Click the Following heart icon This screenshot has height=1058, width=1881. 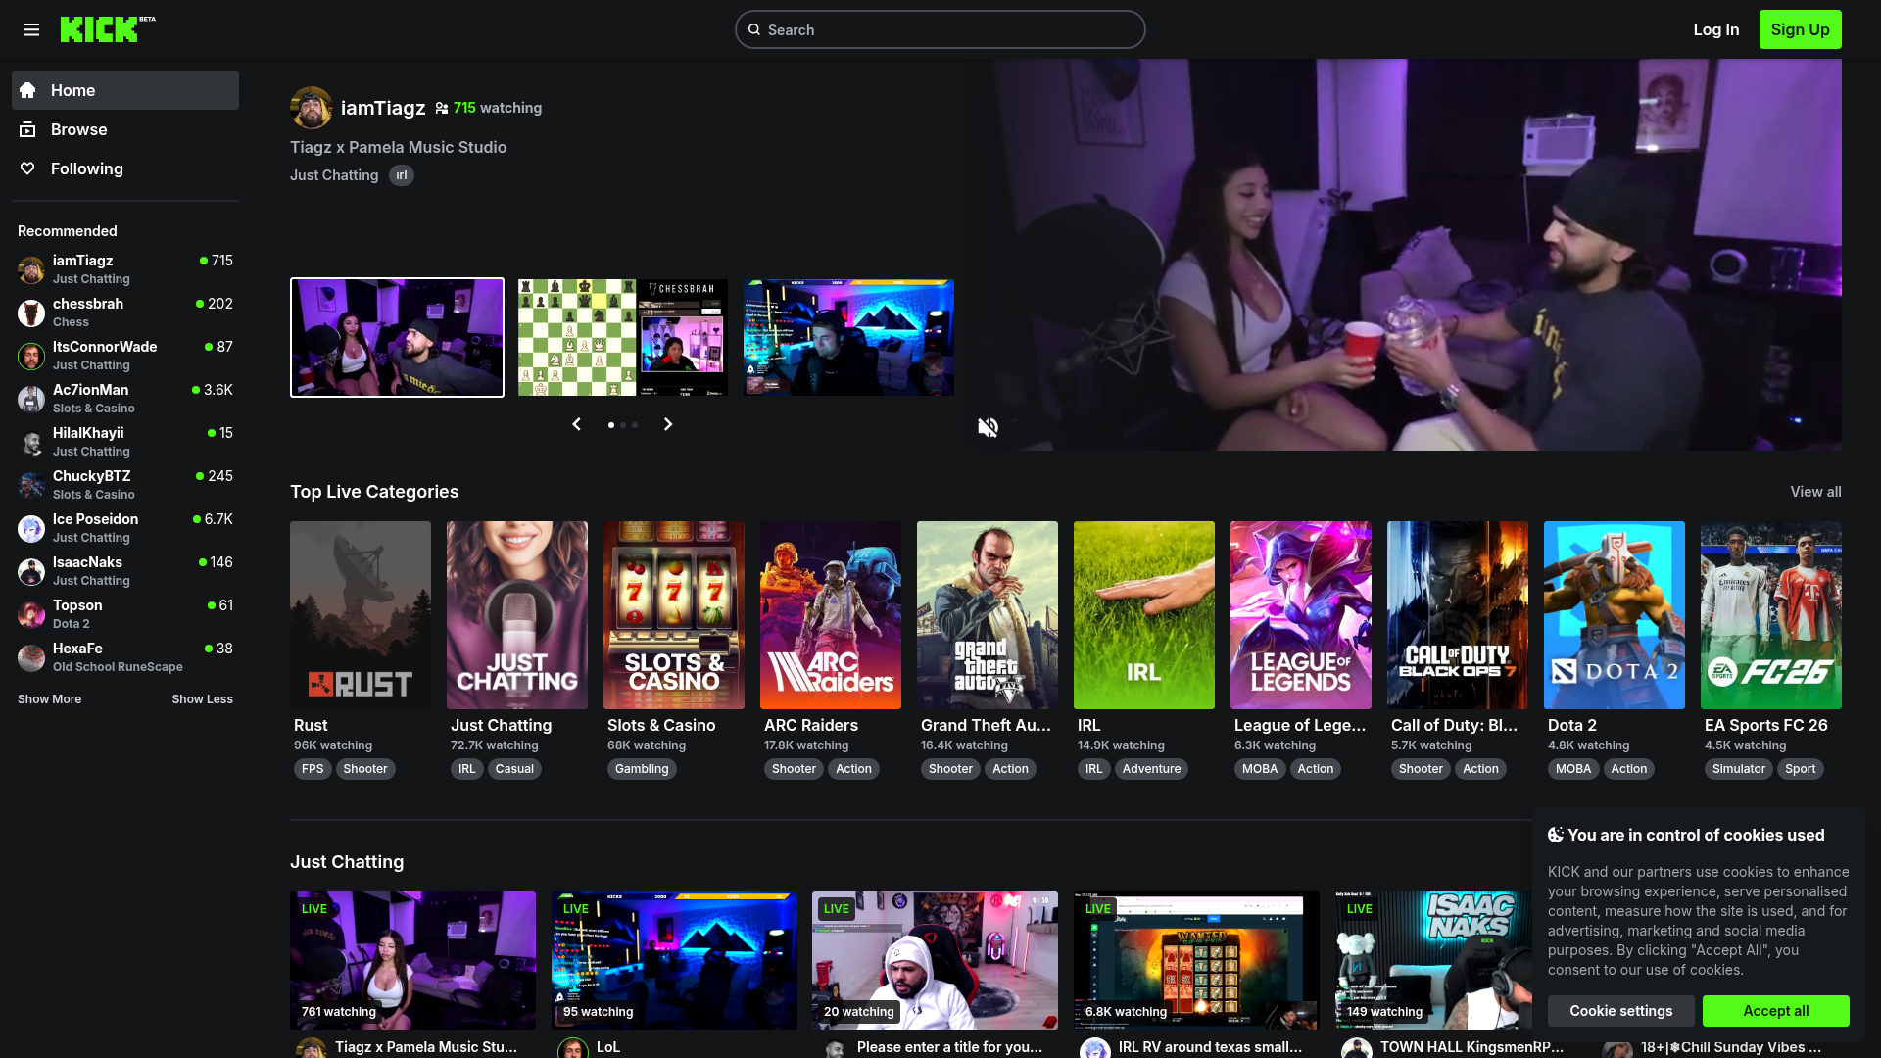point(29,168)
